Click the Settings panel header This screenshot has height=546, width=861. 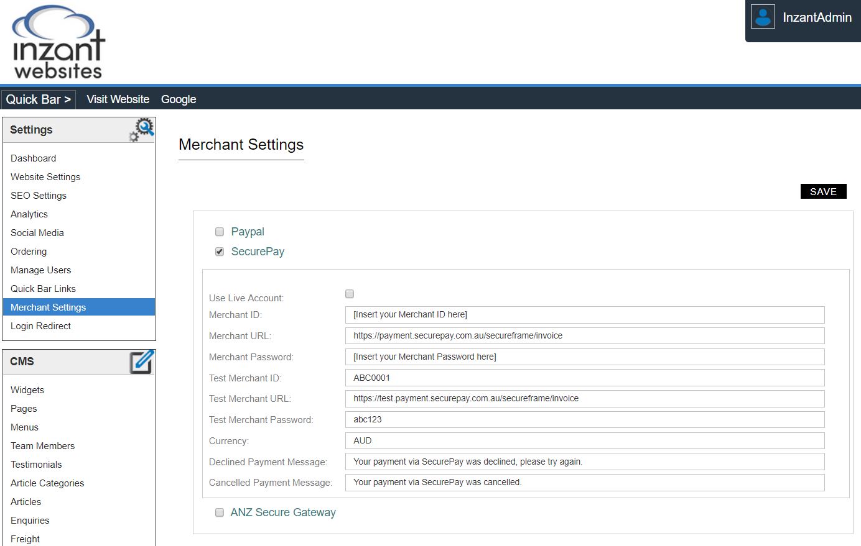click(x=79, y=130)
